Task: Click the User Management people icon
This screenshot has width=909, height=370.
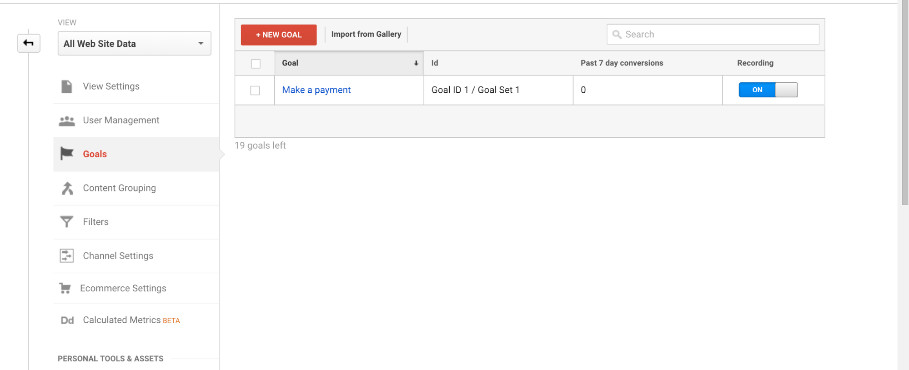Action: tap(67, 120)
